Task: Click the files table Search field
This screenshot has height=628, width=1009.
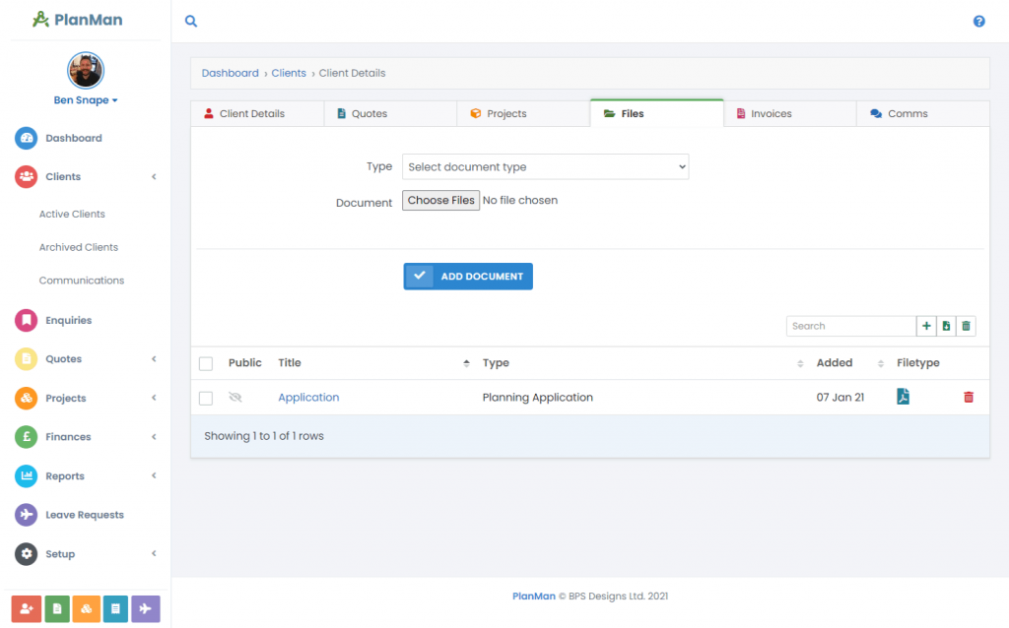Action: coord(850,326)
